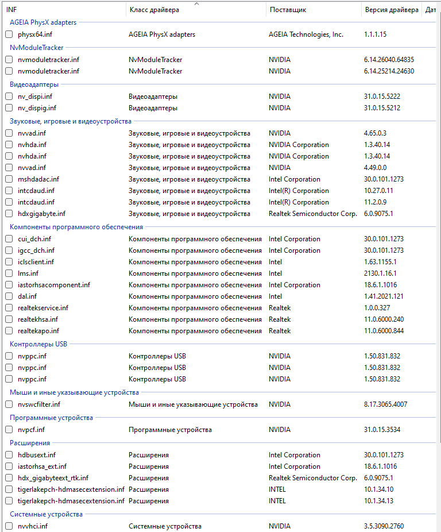
Task: Collapse the Контроллеры USB group
Action: click(38, 344)
